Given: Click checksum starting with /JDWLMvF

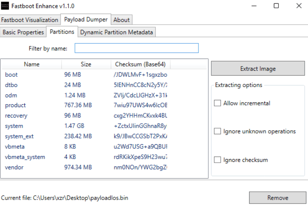Looking at the screenshot, I should 140,75.
